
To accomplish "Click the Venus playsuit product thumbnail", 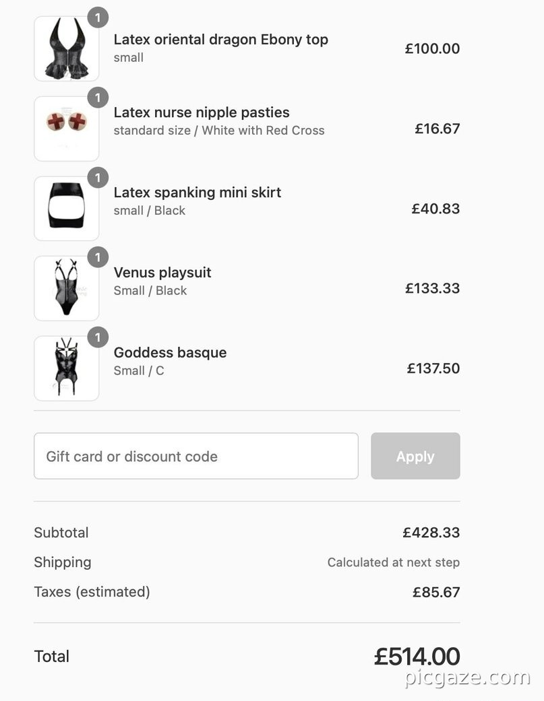I will (x=66, y=289).
